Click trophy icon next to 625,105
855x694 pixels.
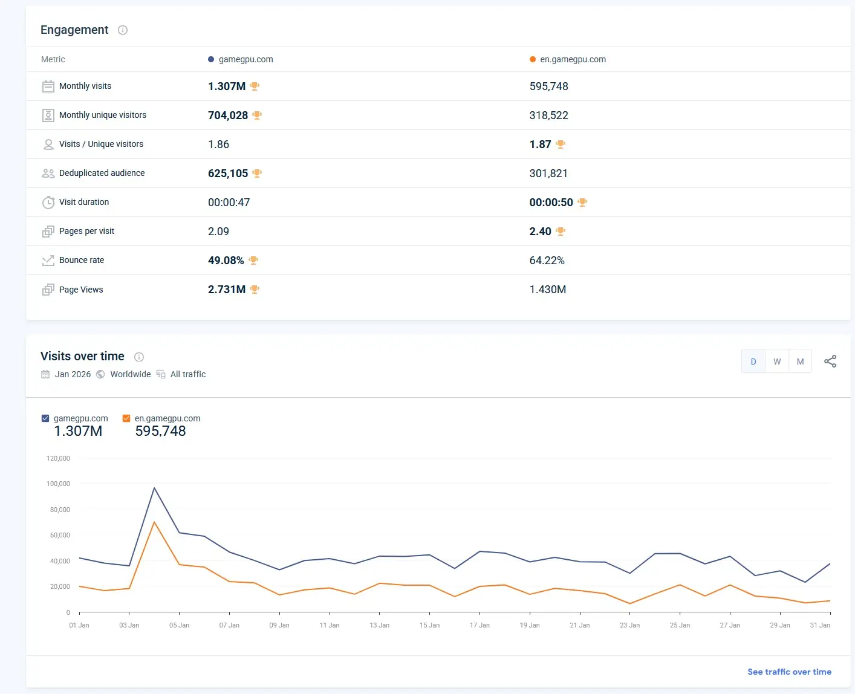pos(258,173)
